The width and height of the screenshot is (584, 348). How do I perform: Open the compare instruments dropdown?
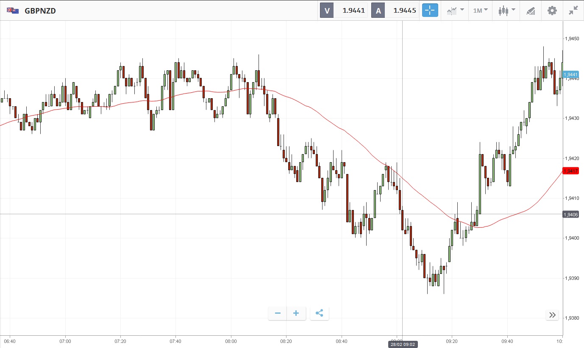pyautogui.click(x=455, y=11)
